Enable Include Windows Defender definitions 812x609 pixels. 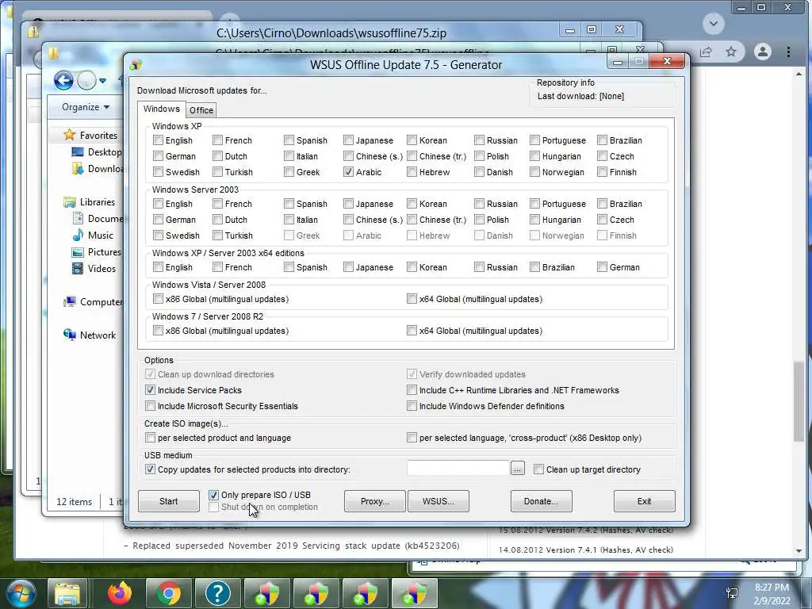pos(412,405)
